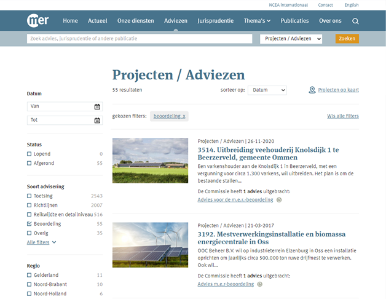This screenshot has width=386, height=299.
Task: Open the Advies voor de m.e.r.-beoordeling link
Action: (x=235, y=200)
